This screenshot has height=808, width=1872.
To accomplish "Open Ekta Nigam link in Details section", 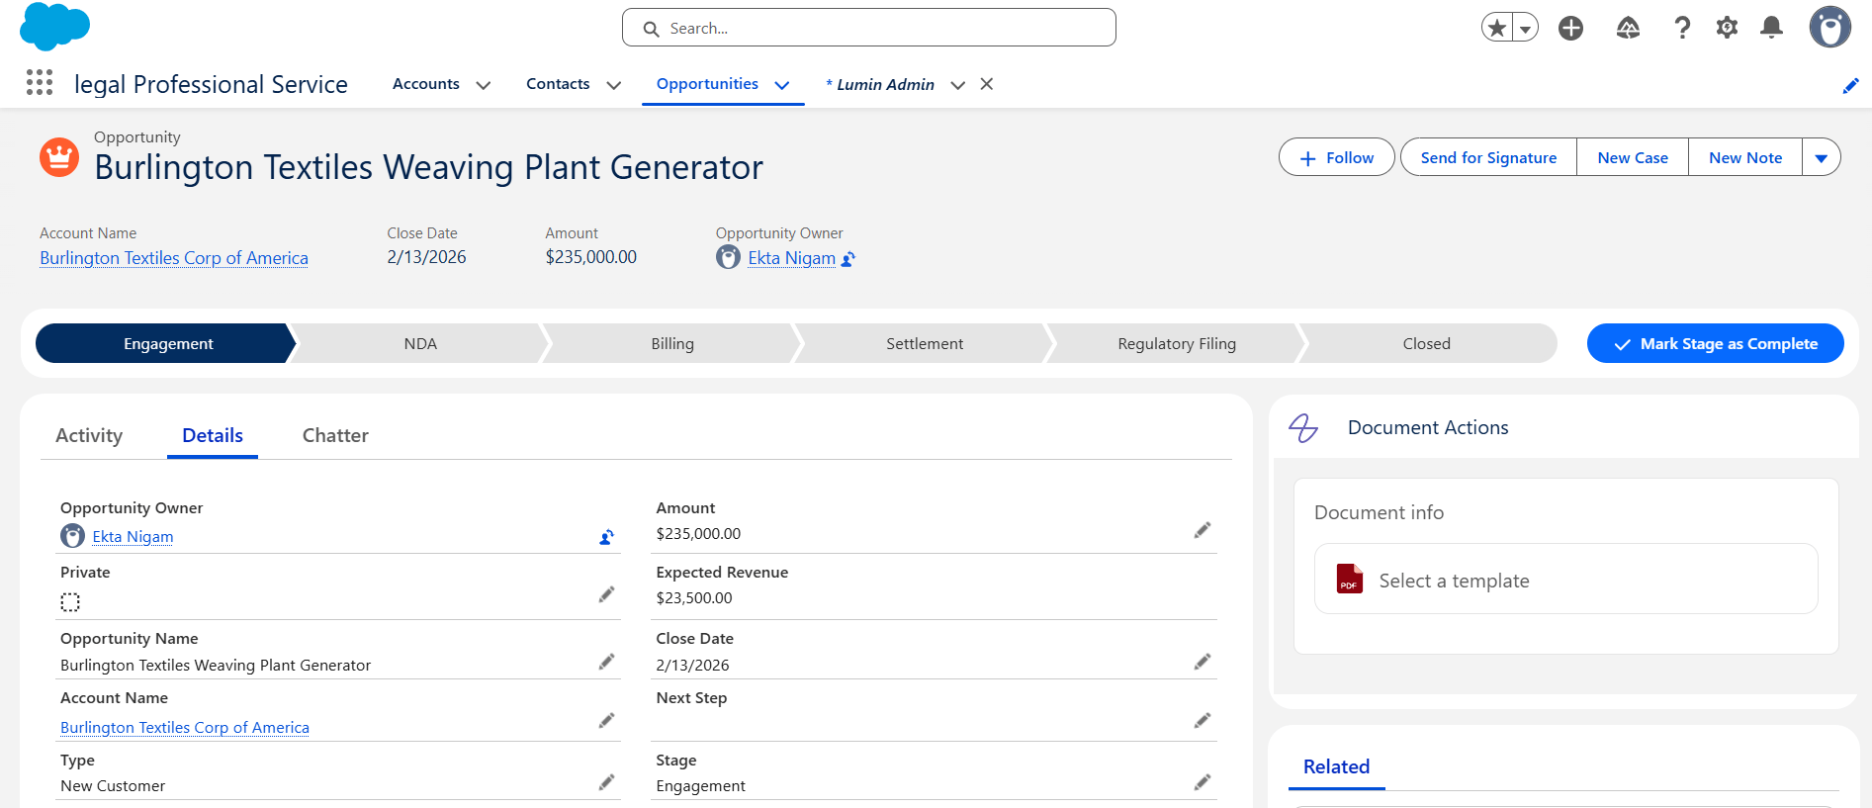I will [133, 536].
